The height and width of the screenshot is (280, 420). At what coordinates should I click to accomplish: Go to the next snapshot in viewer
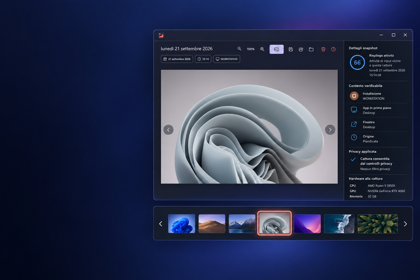pos(330,130)
